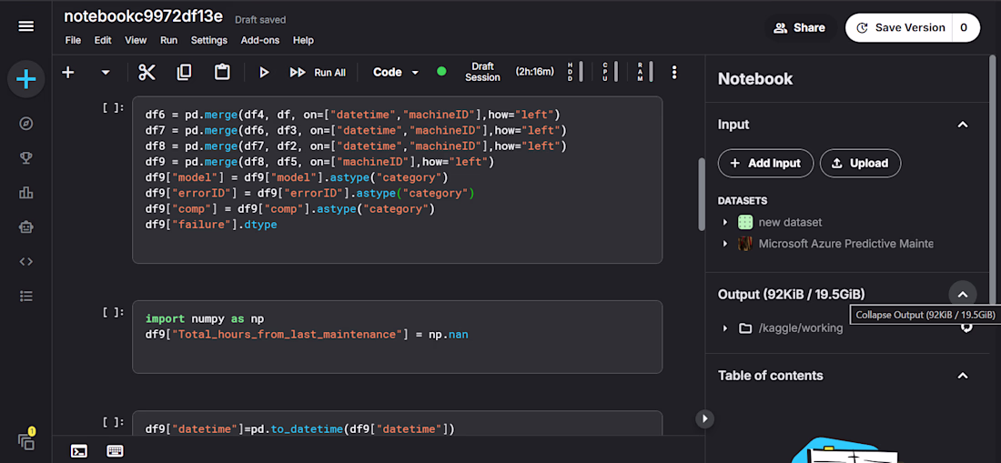The width and height of the screenshot is (1001, 463).
Task: Click the Microsoft Azure Predictive Mainte label
Action: pyautogui.click(x=846, y=244)
